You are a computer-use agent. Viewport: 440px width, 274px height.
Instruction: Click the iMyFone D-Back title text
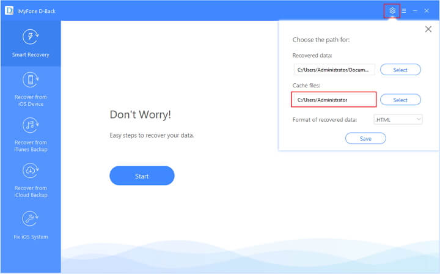pos(37,11)
